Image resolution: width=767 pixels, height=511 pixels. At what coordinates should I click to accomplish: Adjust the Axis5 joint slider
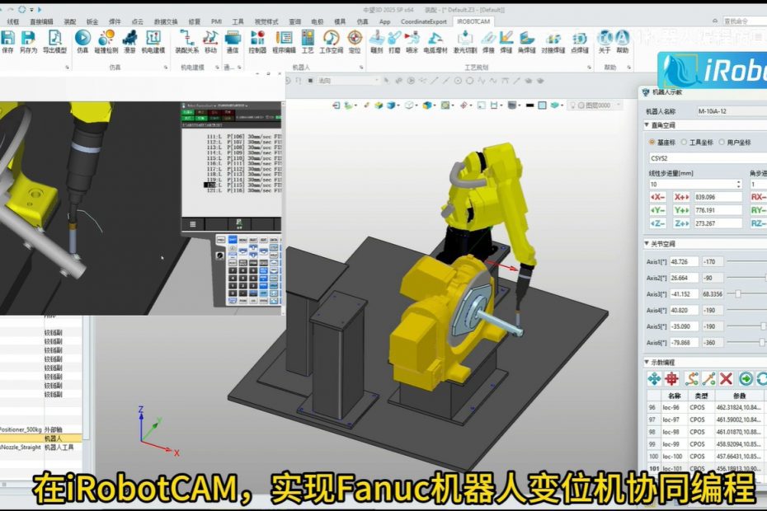tap(763, 326)
